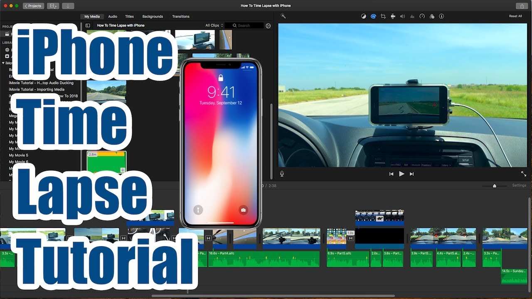Click the magic wand auto-enhance icon
The image size is (532, 299).
tap(283, 16)
